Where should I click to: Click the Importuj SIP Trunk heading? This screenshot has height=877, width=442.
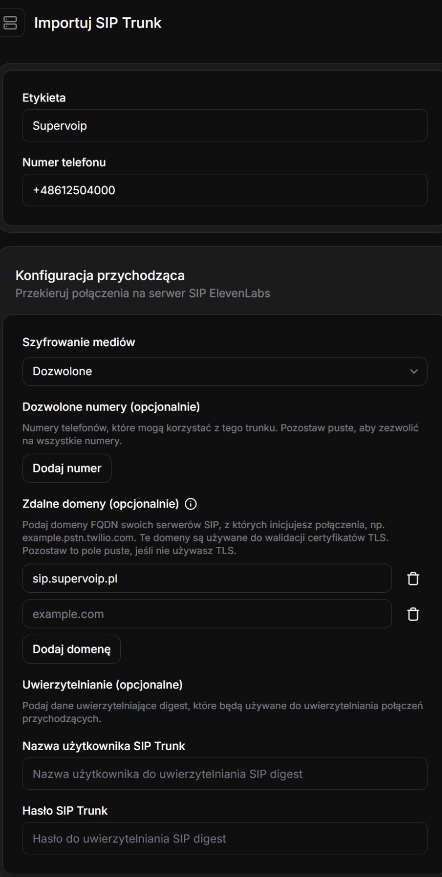point(98,23)
